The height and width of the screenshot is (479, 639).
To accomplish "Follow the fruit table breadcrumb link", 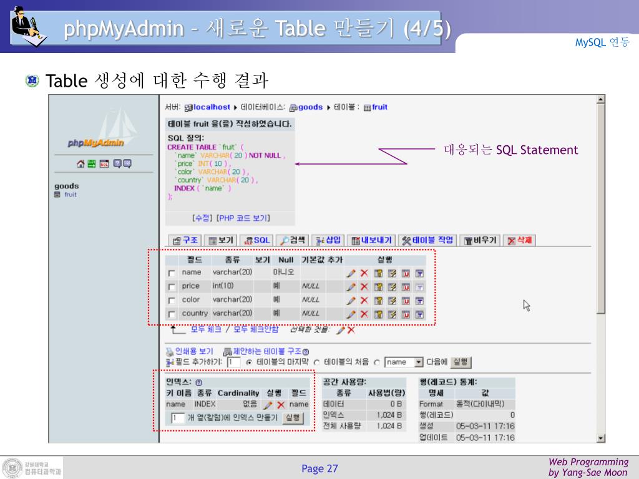I will (379, 107).
